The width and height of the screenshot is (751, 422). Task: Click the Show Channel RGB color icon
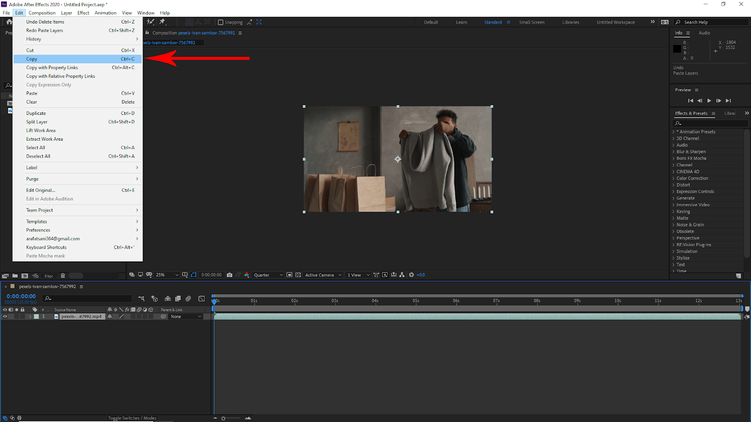247,275
